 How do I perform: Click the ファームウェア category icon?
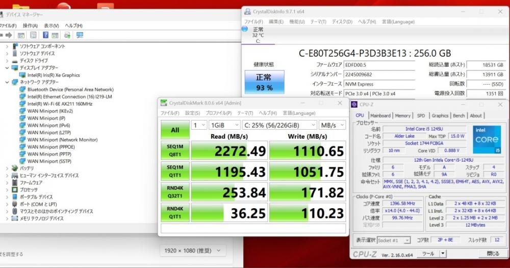[15, 182]
